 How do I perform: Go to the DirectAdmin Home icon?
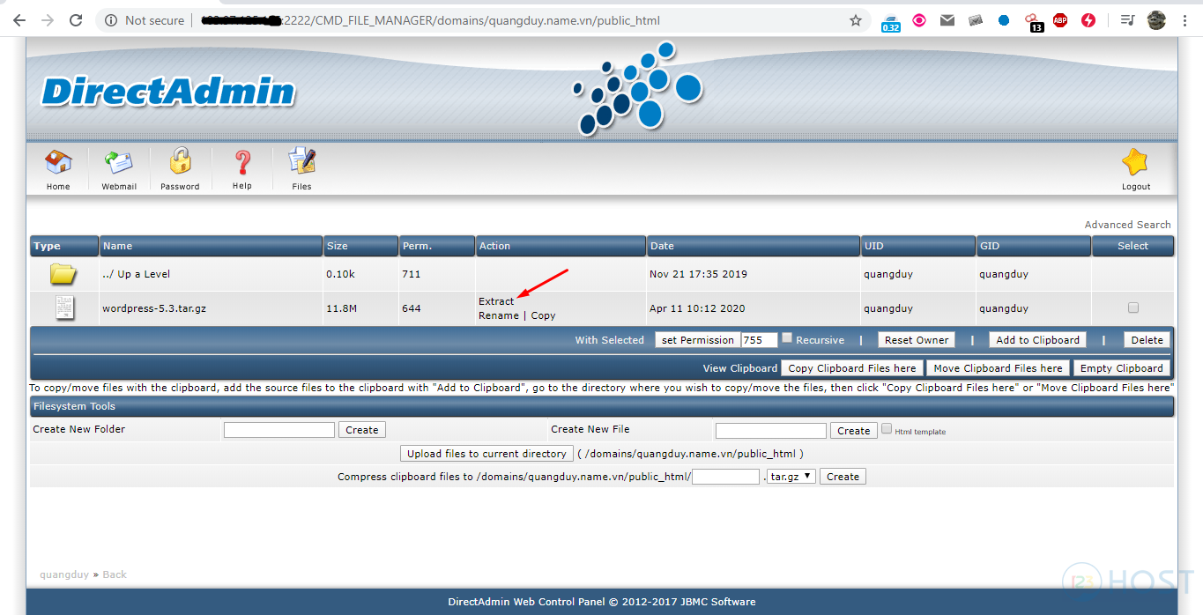pos(58,164)
